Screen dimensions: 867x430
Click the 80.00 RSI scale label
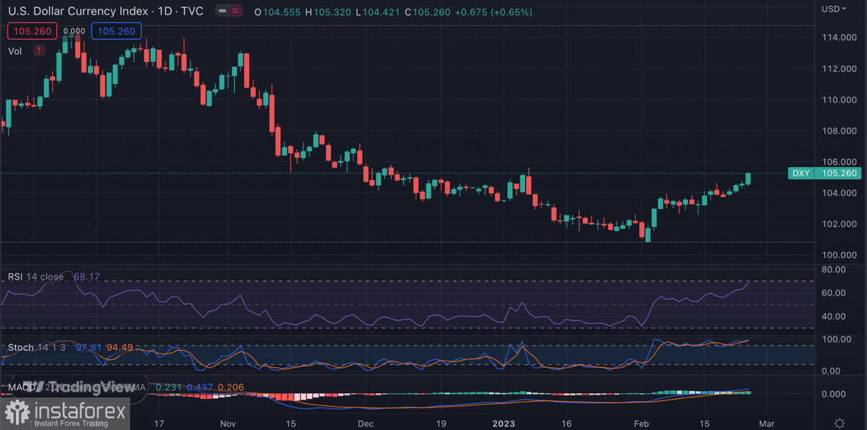pos(834,270)
